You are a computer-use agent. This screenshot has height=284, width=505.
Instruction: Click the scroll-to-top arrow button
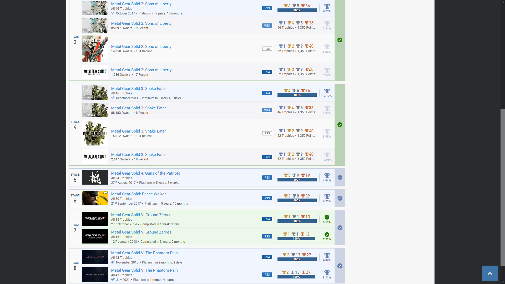click(x=490, y=273)
